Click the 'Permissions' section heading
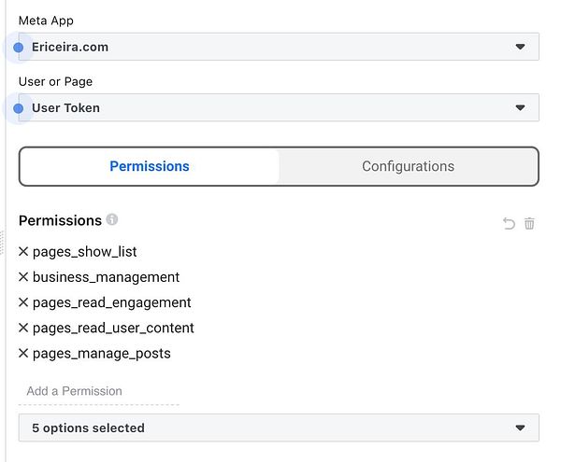 [x=60, y=220]
